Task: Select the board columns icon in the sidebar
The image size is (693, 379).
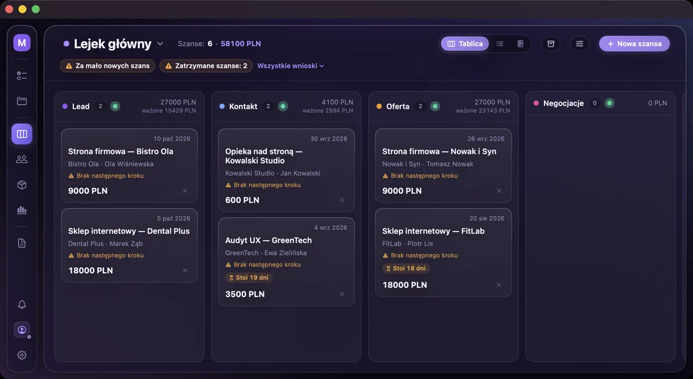Action: 22,134
